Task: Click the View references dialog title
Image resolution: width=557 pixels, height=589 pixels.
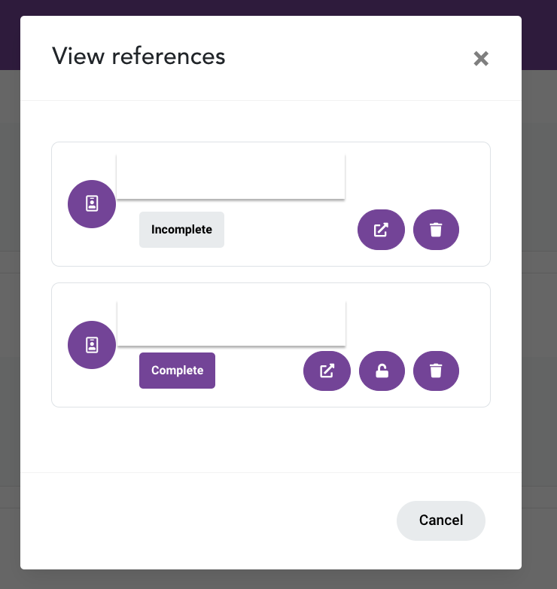Action: 138,56
